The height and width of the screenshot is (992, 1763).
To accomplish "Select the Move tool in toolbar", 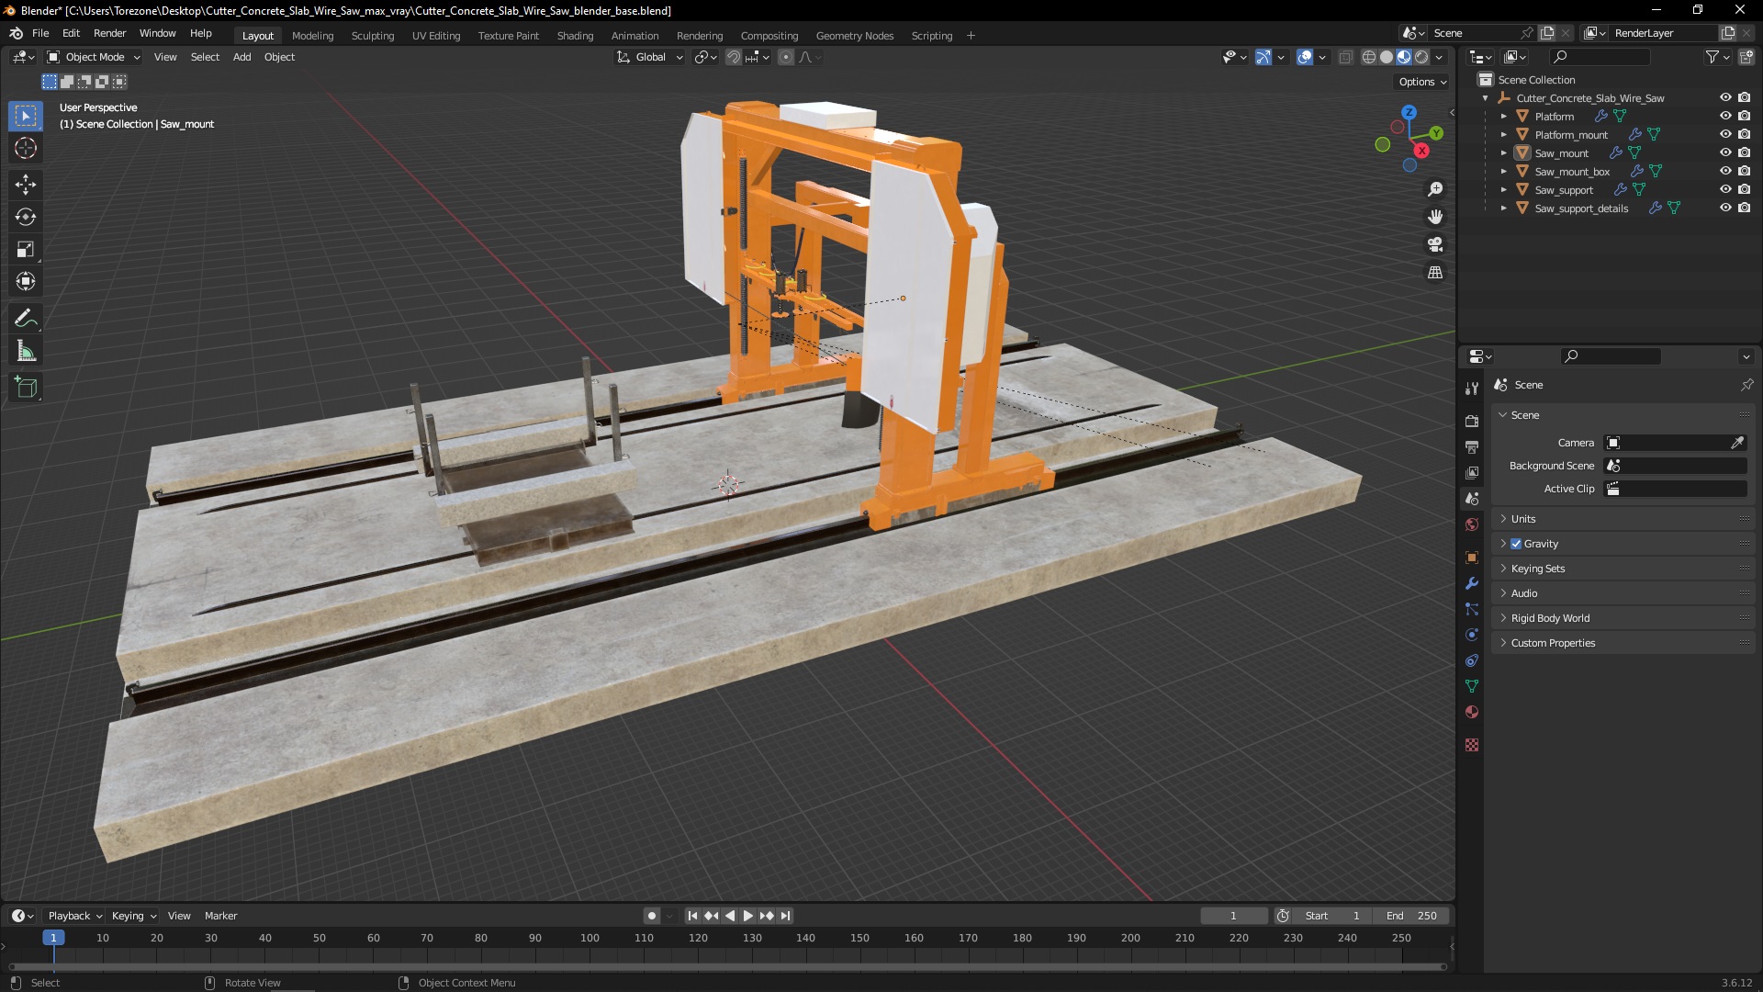I will coord(27,184).
